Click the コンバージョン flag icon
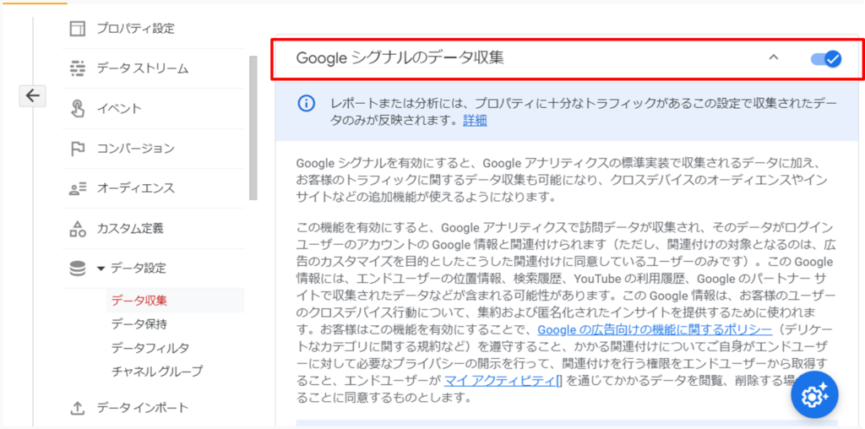The height and width of the screenshot is (429, 865). tap(78, 149)
